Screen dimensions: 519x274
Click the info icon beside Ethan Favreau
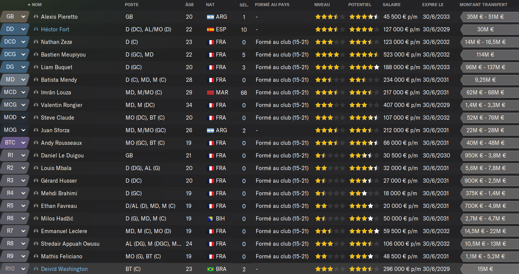click(36, 206)
